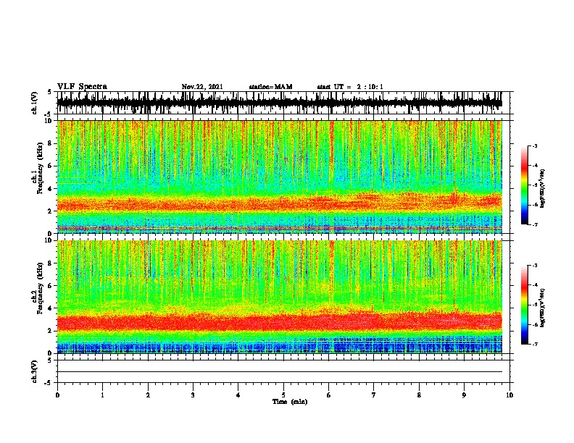Click the "VLF Spectra" title text
This screenshot has height=443, width=574.
pyautogui.click(x=82, y=87)
